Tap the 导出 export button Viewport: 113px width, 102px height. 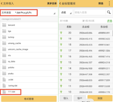coord(80,98)
